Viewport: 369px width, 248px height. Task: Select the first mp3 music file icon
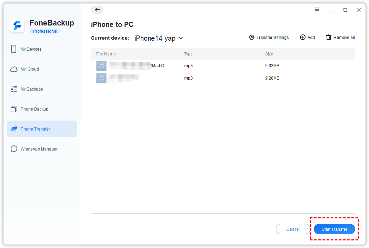(x=101, y=66)
